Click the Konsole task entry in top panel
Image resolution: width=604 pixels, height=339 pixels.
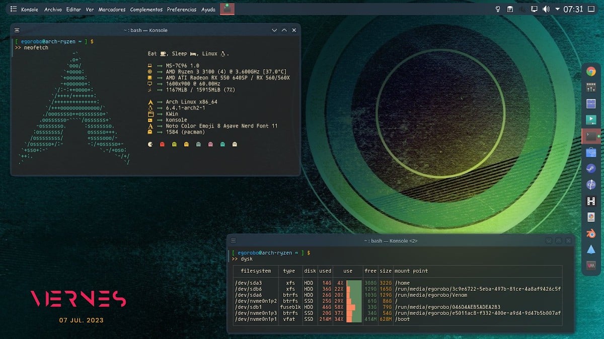pyautogui.click(x=228, y=9)
